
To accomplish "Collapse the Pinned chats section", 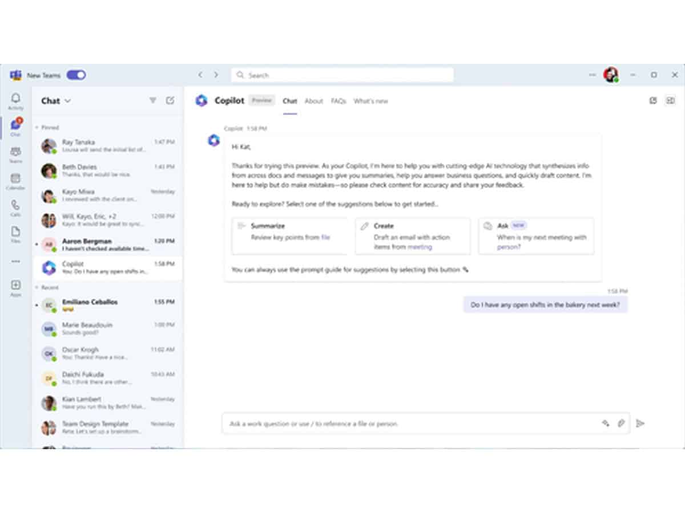I will 47,128.
